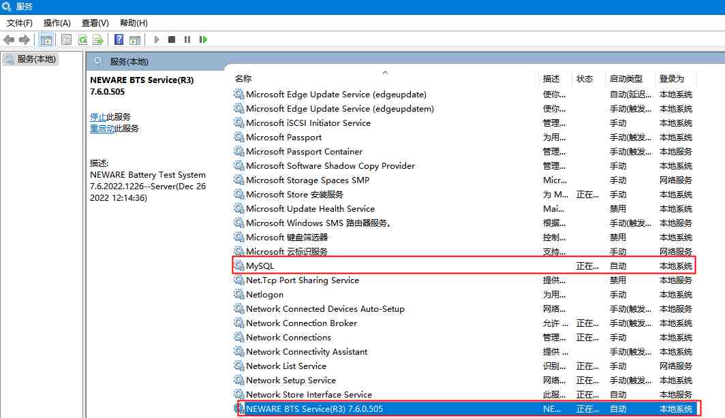Select Network Connected Devices Auto-Setup row

click(463, 309)
